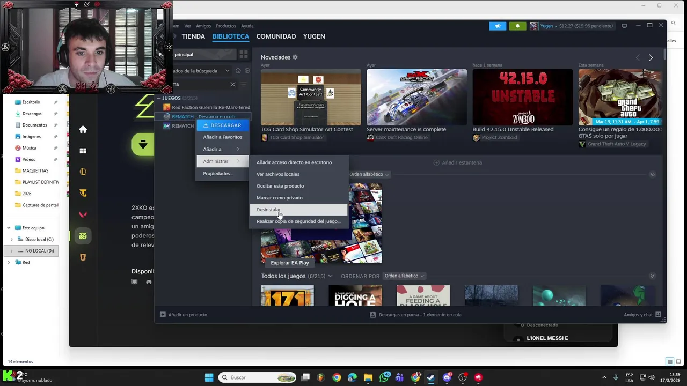
Task: Click the blue DESCARGAR button
Action: (223, 125)
